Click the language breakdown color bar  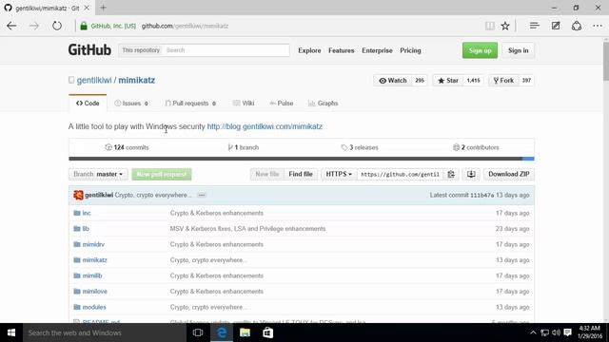point(302,159)
